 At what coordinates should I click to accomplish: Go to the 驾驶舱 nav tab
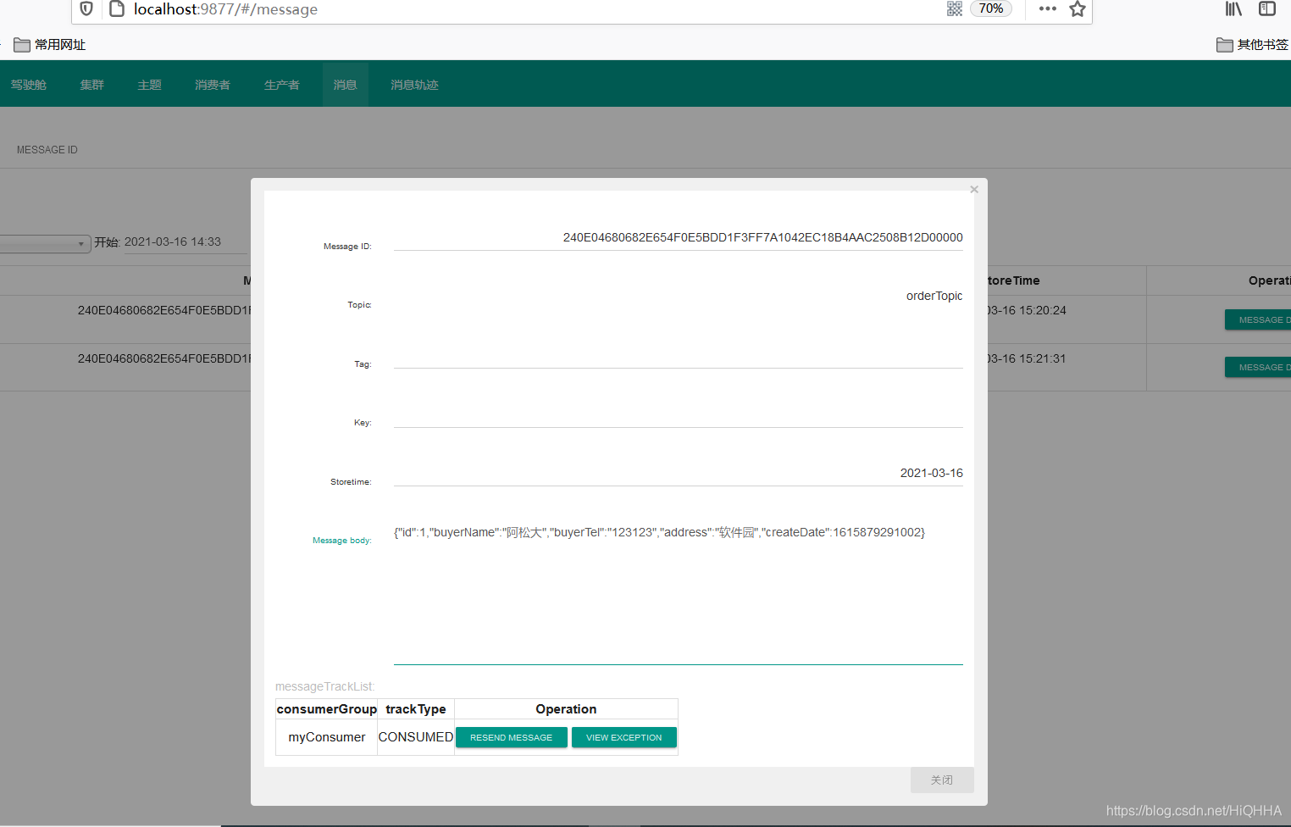click(29, 85)
